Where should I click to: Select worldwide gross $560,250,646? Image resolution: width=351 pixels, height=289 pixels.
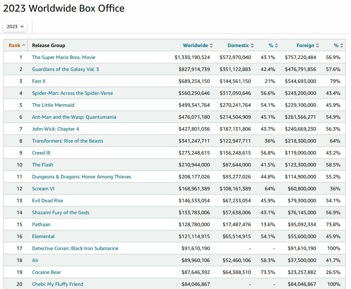coord(194,93)
